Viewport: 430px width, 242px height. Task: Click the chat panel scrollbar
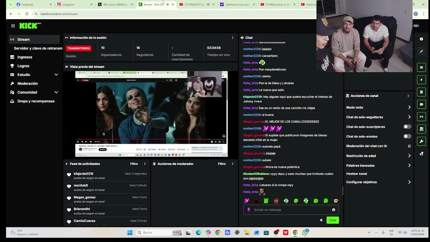343,191
